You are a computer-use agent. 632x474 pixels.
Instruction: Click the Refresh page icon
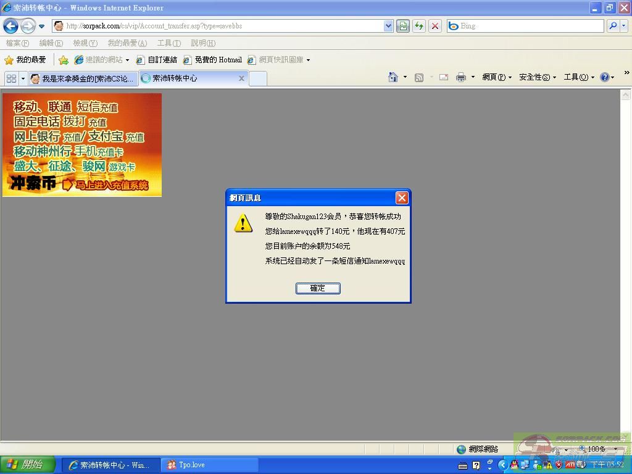[419, 26]
